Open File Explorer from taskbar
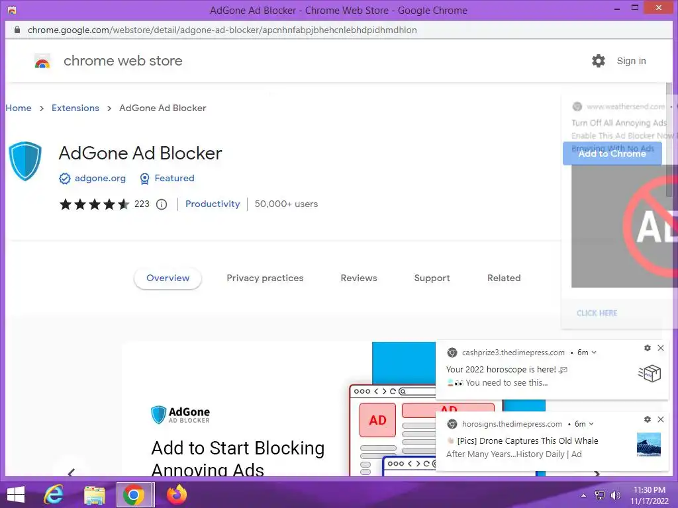Screen dimensions: 678x508 [x=94, y=495]
